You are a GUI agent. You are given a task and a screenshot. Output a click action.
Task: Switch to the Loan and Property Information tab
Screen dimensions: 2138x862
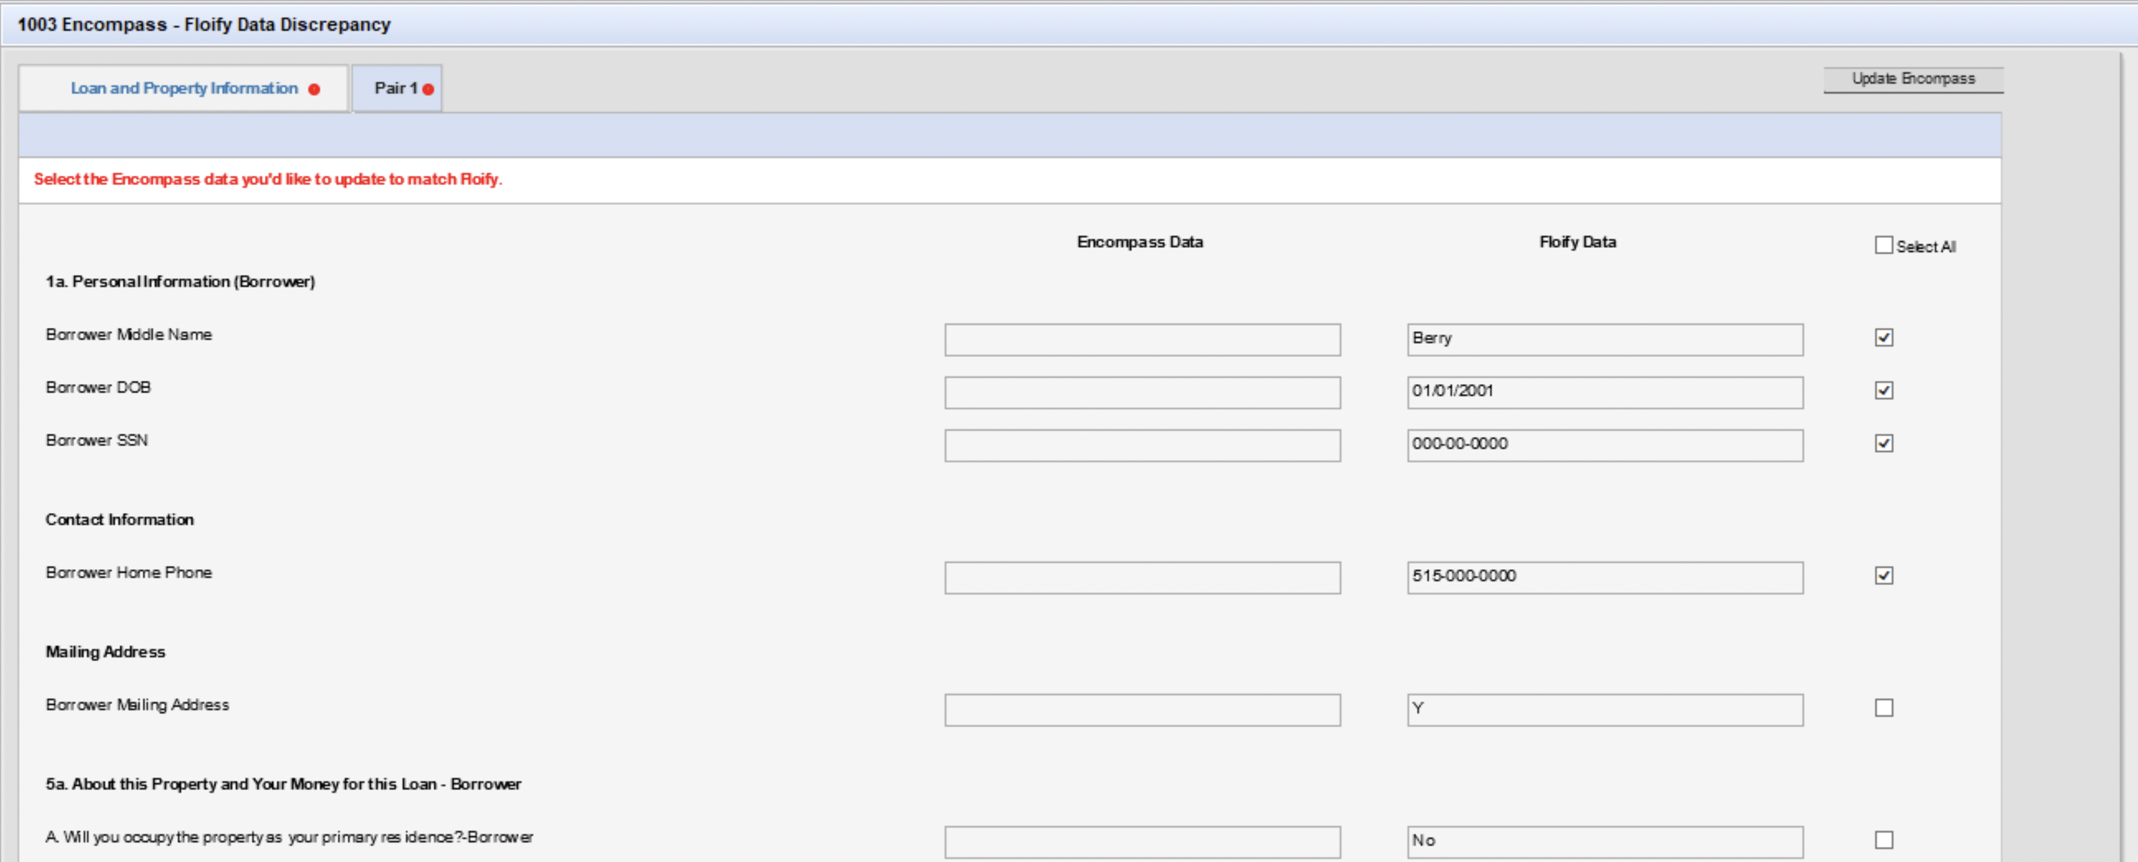(x=184, y=88)
